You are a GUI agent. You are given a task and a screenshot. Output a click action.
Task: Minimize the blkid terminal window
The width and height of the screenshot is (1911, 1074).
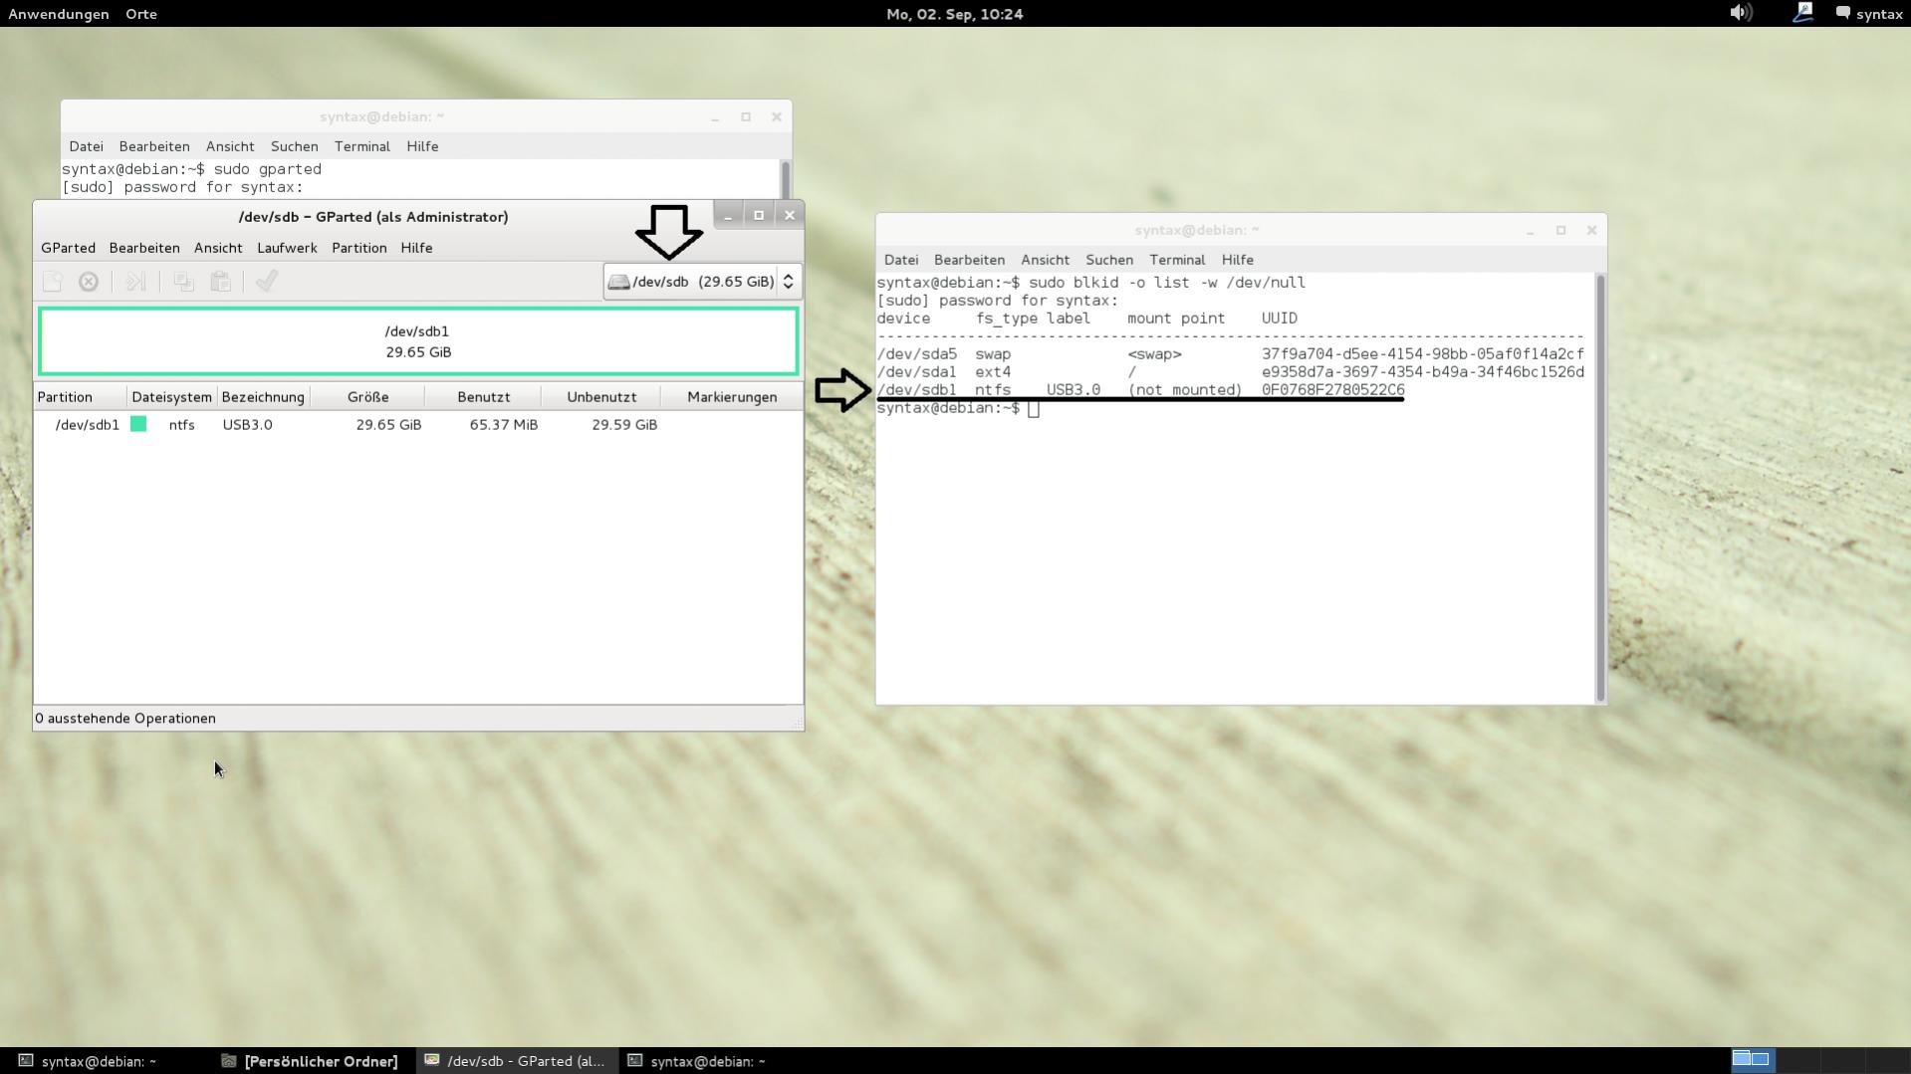(x=1531, y=230)
